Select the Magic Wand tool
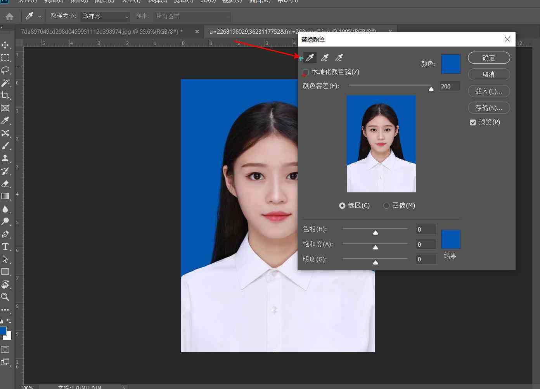 pos(5,83)
